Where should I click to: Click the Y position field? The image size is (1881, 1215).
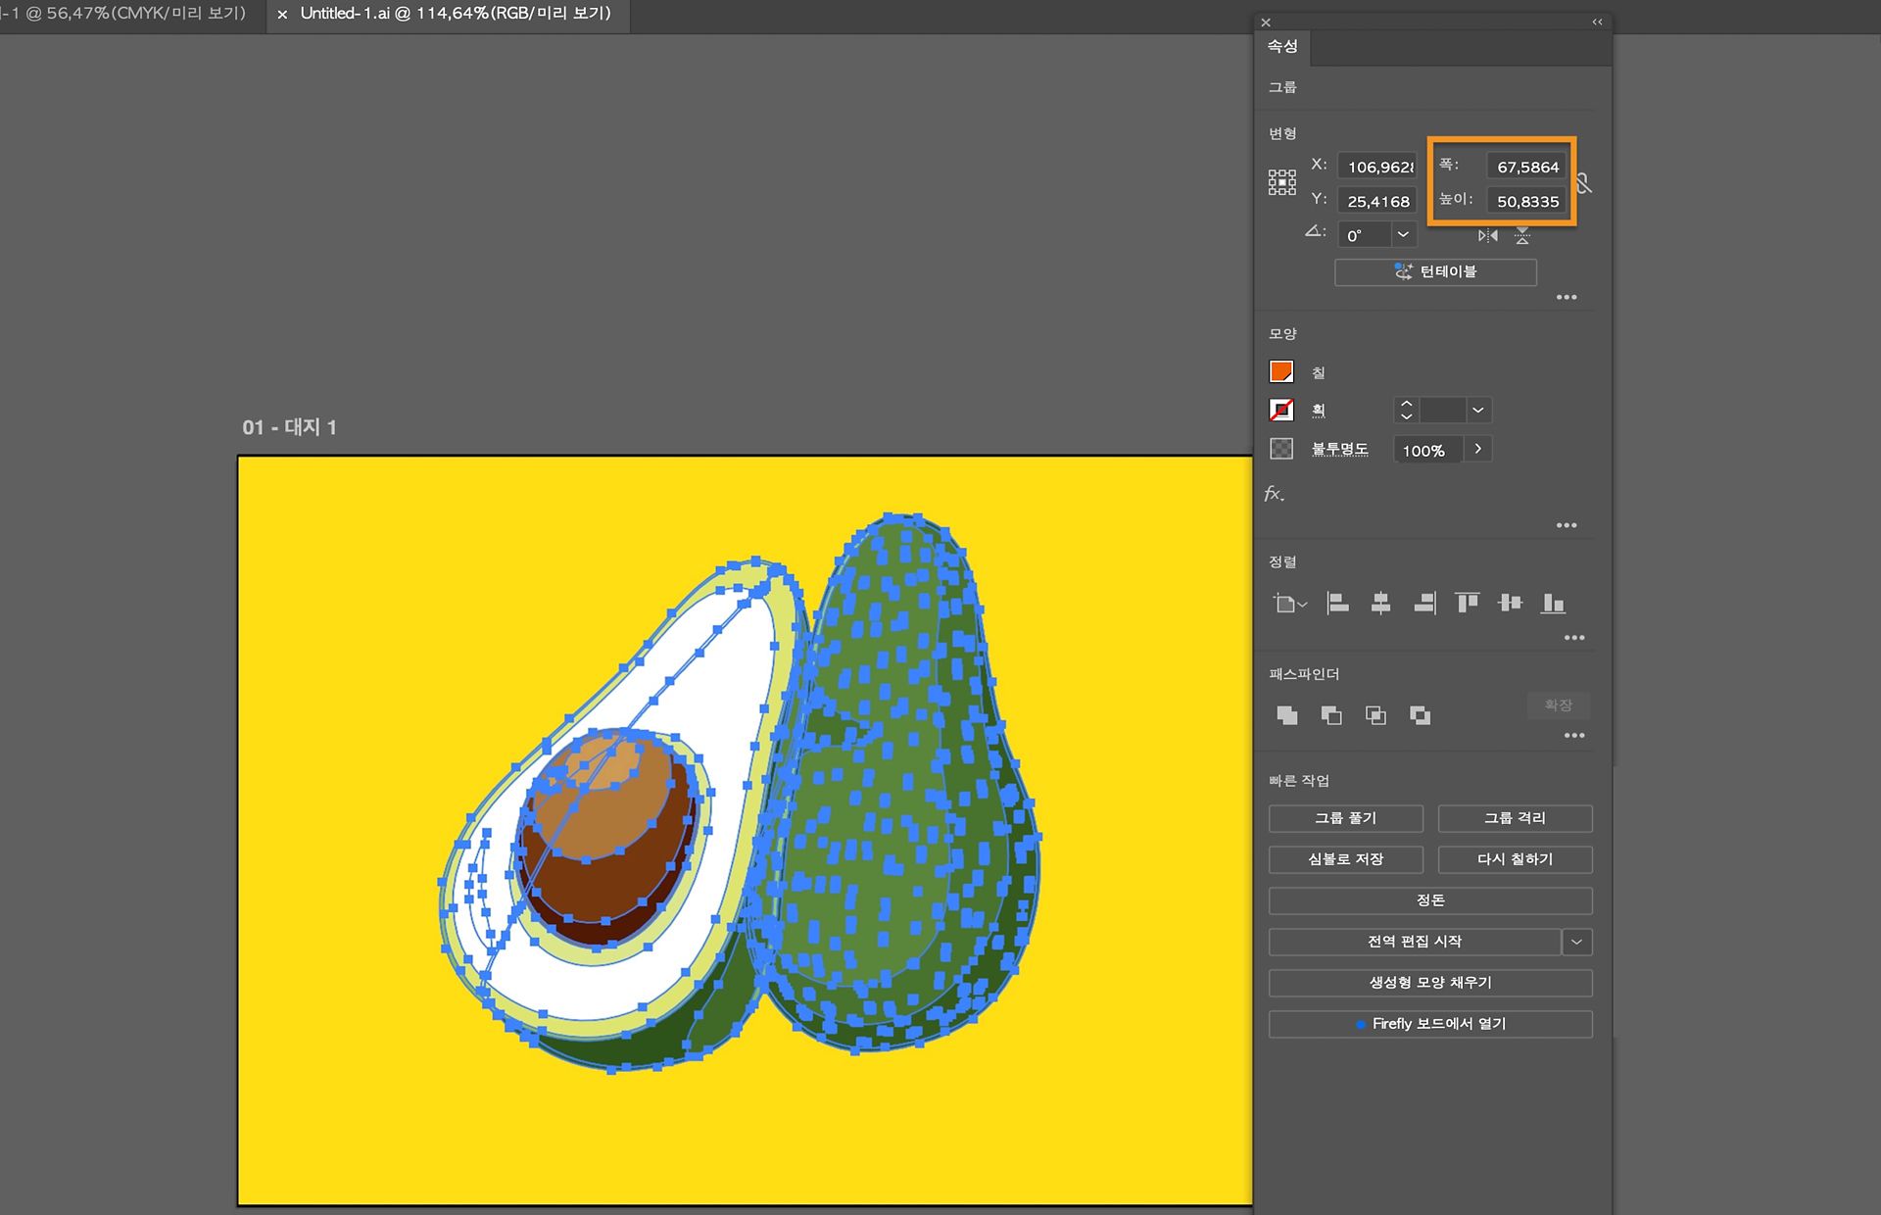point(1377,201)
